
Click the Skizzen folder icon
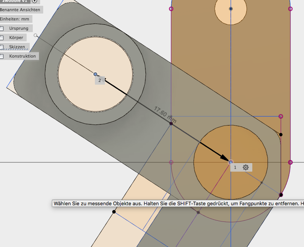2,47
